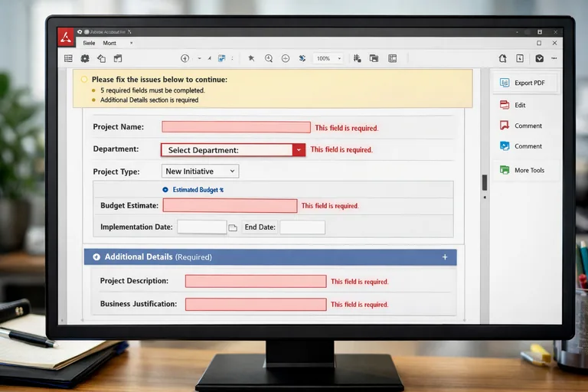Click 'Additional Details section is required' text
The width and height of the screenshot is (588, 392).
pos(149,100)
